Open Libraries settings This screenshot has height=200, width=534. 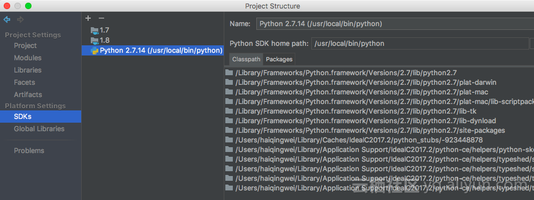point(28,70)
